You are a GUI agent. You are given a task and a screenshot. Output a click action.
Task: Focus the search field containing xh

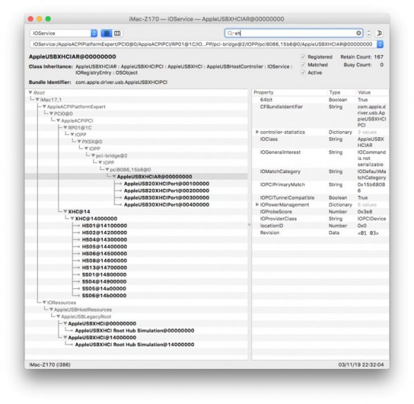(294, 33)
